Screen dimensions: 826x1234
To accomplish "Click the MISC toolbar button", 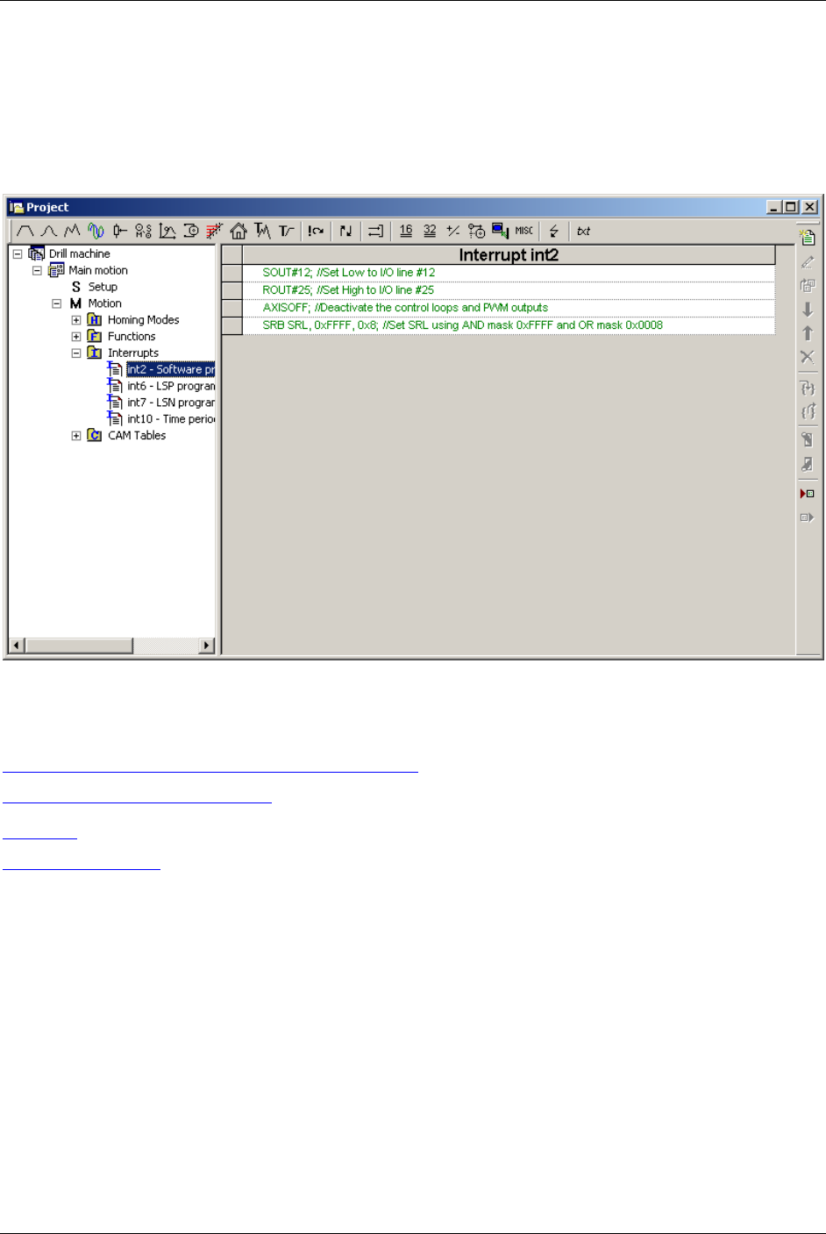I will tap(524, 231).
